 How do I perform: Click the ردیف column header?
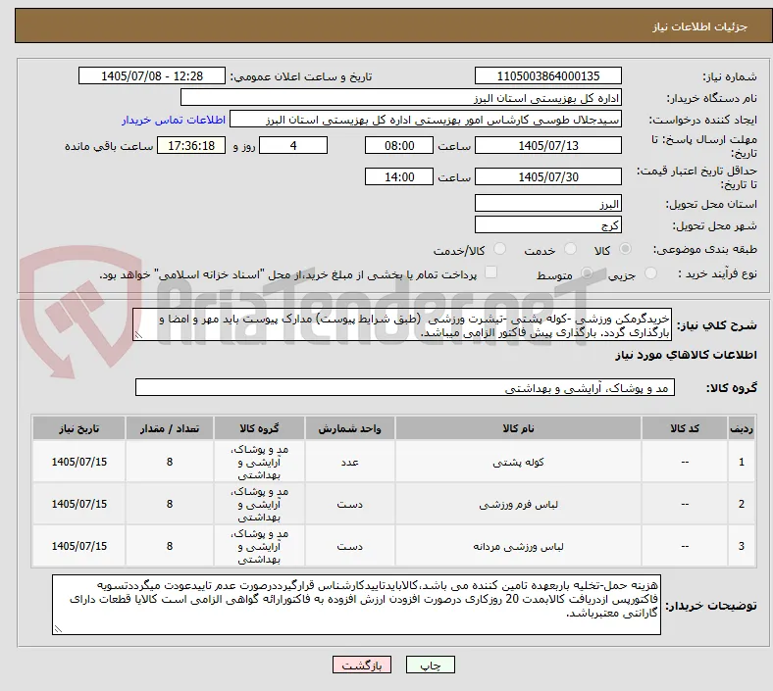pos(742,428)
